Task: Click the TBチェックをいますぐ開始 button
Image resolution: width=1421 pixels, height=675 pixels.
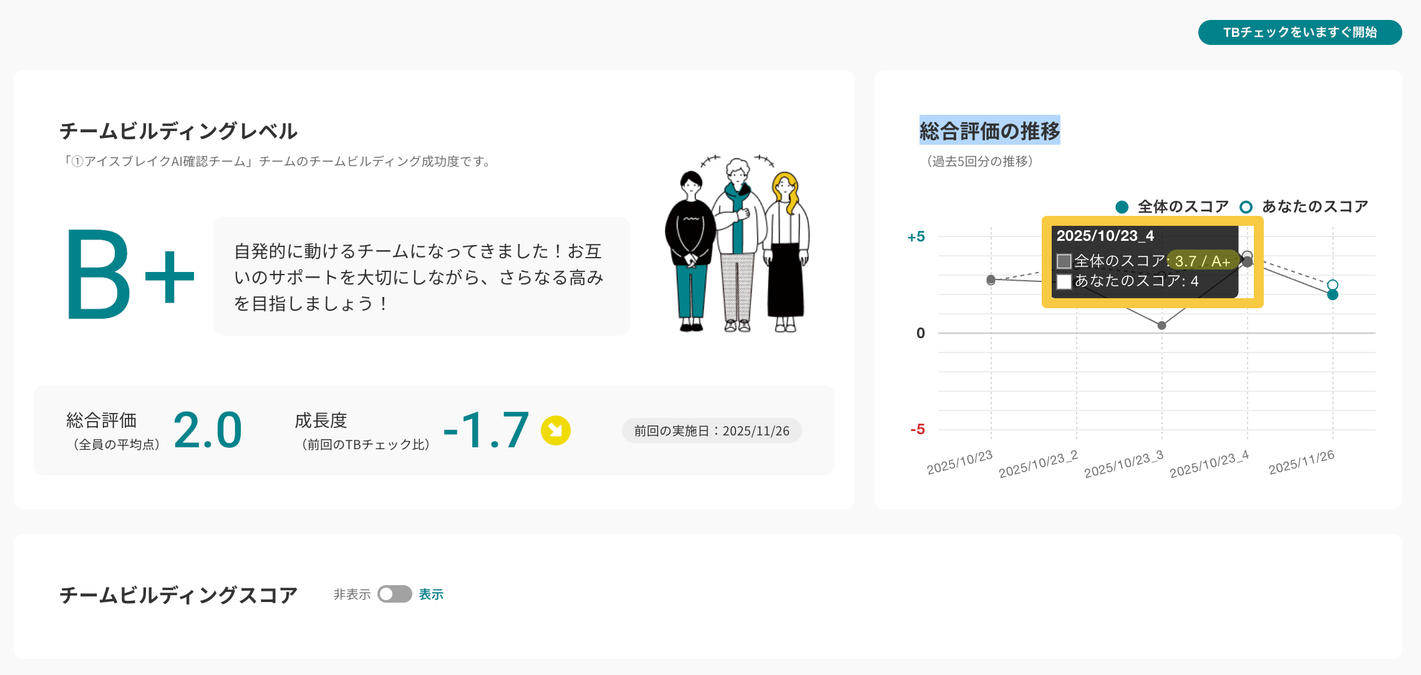Action: coord(1299,32)
